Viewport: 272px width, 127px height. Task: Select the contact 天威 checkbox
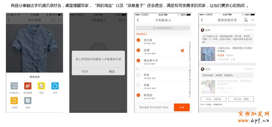pyautogui.click(x=138, y=85)
